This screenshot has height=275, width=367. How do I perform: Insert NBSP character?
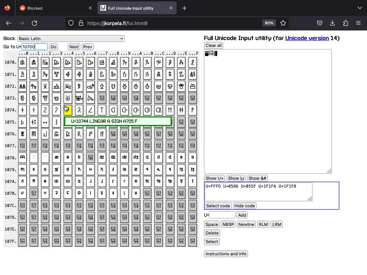(228, 225)
